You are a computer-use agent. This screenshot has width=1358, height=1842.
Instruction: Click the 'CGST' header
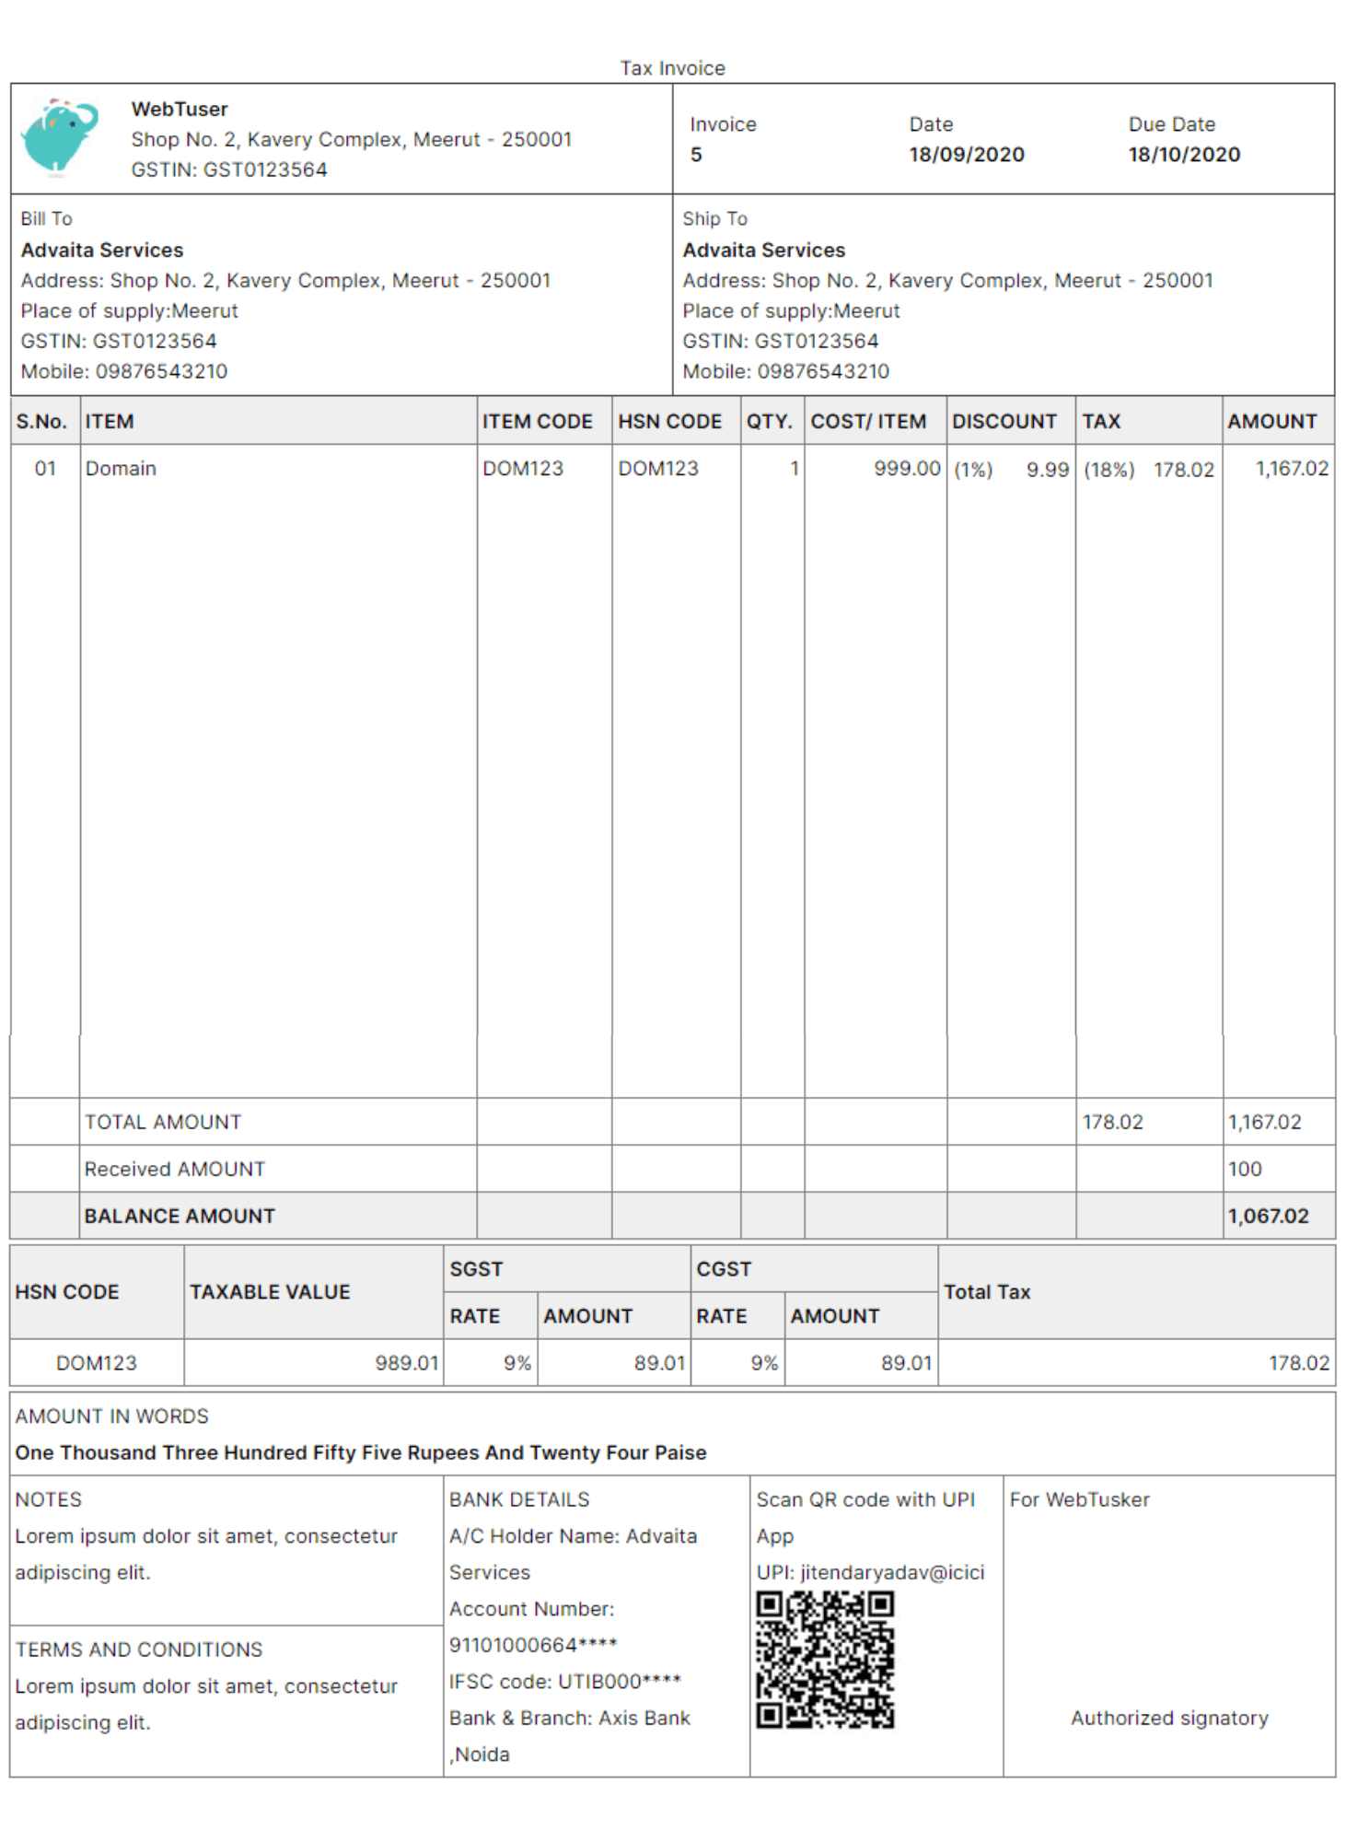pos(724,1270)
